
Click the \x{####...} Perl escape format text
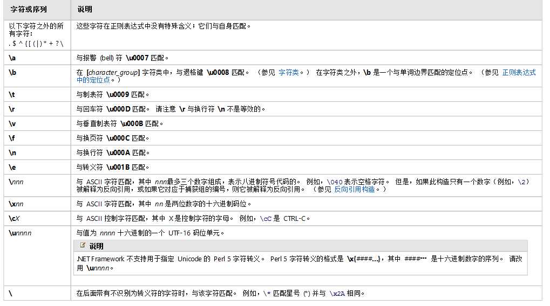tap(363, 259)
